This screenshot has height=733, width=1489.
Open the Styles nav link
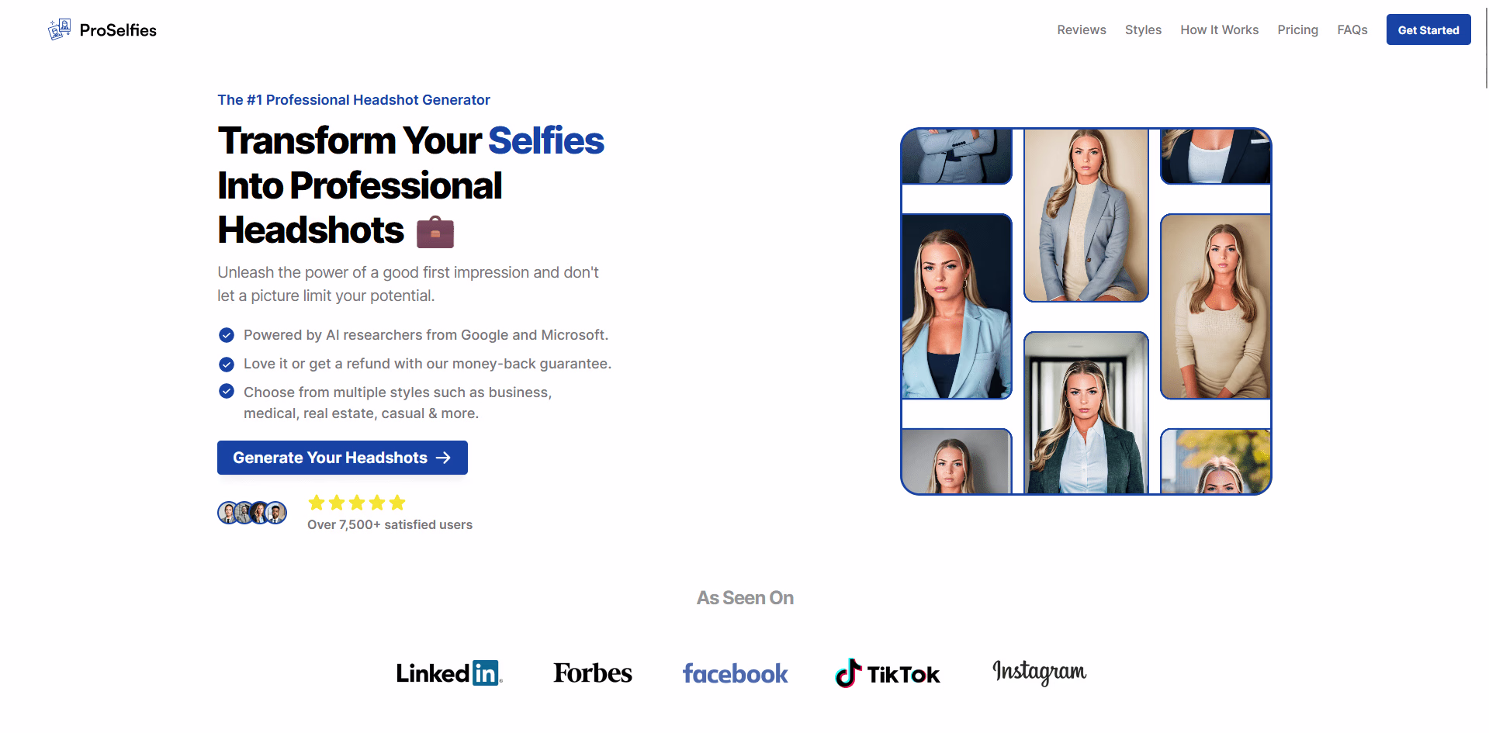click(1143, 29)
